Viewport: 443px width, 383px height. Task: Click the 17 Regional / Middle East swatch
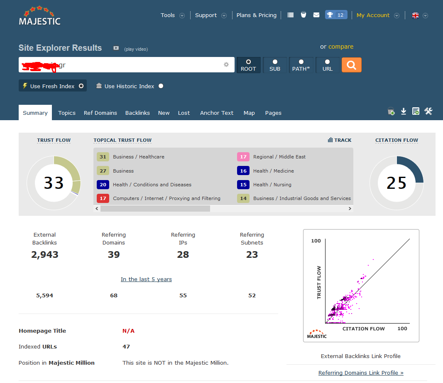[x=243, y=157]
